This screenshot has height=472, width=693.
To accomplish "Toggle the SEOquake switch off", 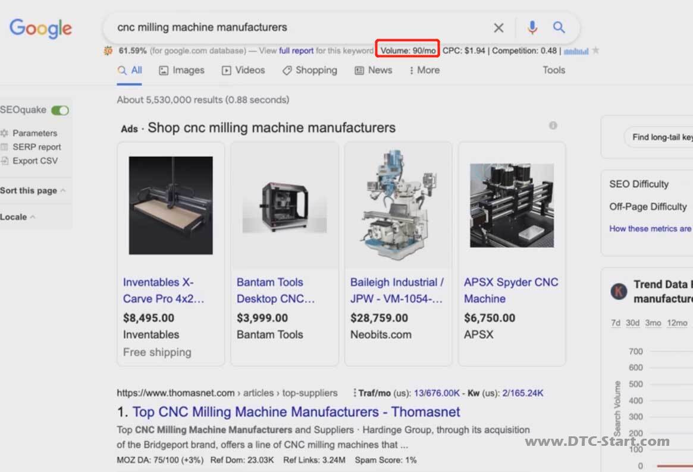I will pos(60,110).
